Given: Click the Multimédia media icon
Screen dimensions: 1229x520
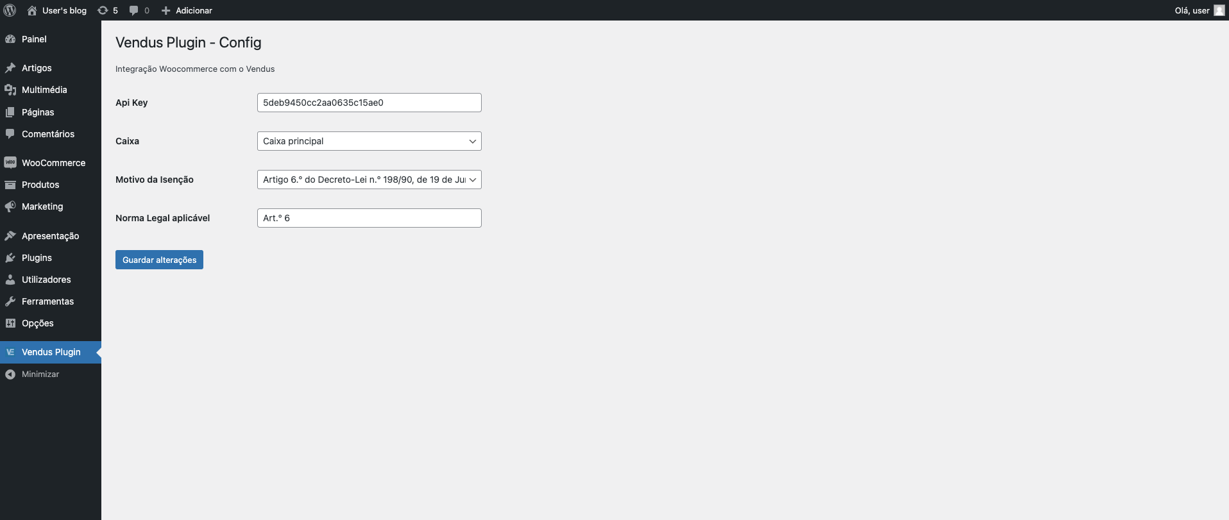Looking at the screenshot, I should click(x=10, y=90).
